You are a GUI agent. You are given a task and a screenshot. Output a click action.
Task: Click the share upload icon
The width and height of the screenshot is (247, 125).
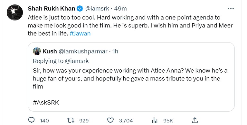(x=195, y=120)
